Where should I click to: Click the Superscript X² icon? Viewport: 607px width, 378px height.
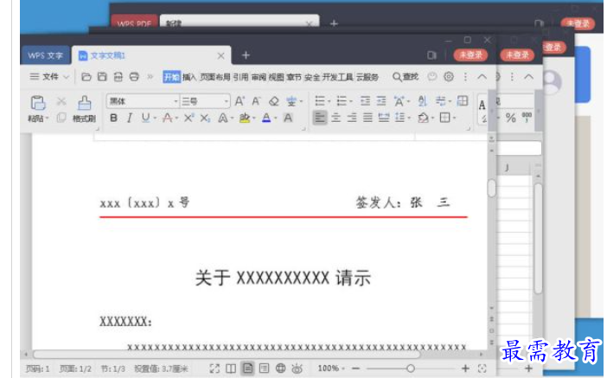(x=188, y=118)
